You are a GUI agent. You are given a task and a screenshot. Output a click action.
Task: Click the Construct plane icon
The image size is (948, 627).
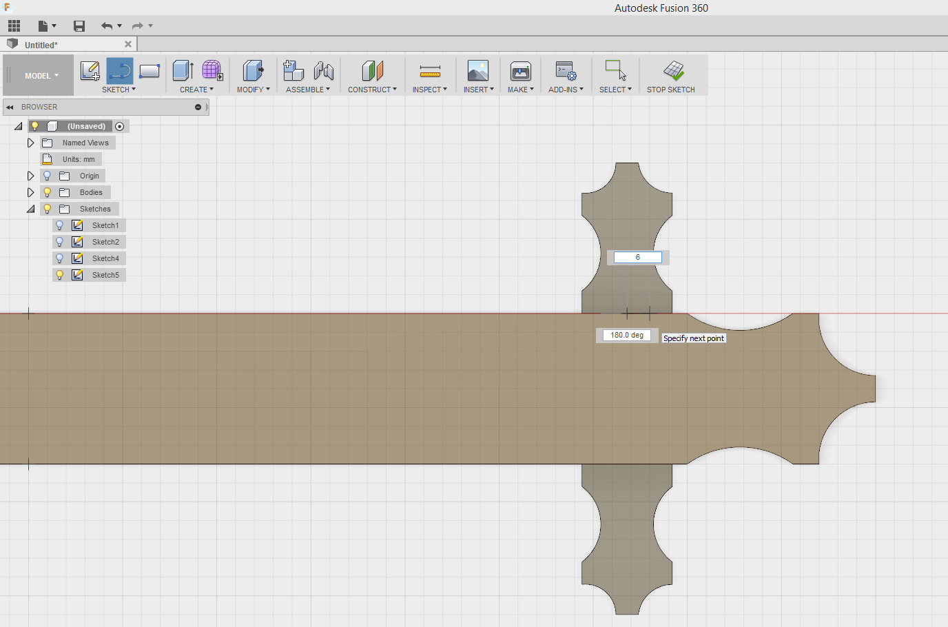[372, 70]
